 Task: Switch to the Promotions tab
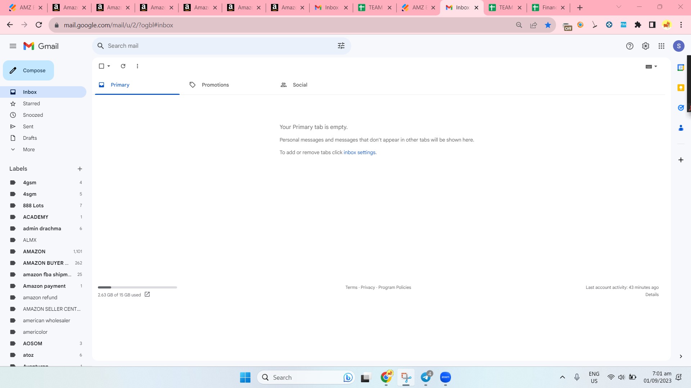pyautogui.click(x=228, y=85)
